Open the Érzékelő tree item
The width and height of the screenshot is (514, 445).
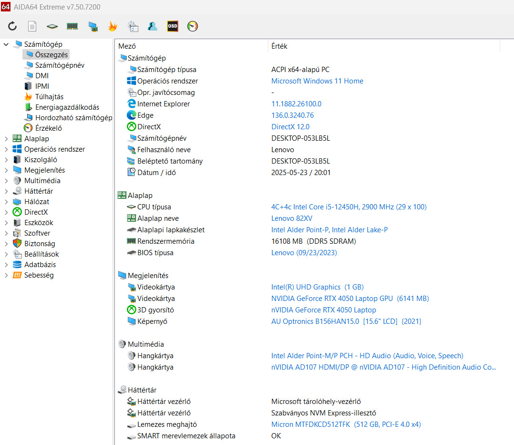[x=49, y=128]
